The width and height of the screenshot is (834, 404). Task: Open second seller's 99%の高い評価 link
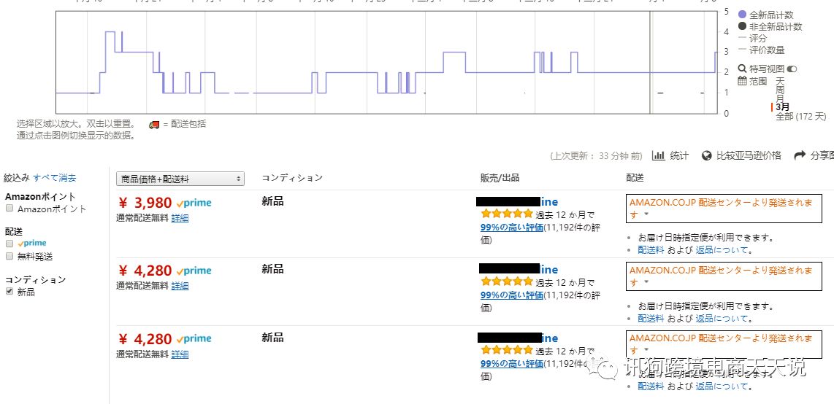512,295
